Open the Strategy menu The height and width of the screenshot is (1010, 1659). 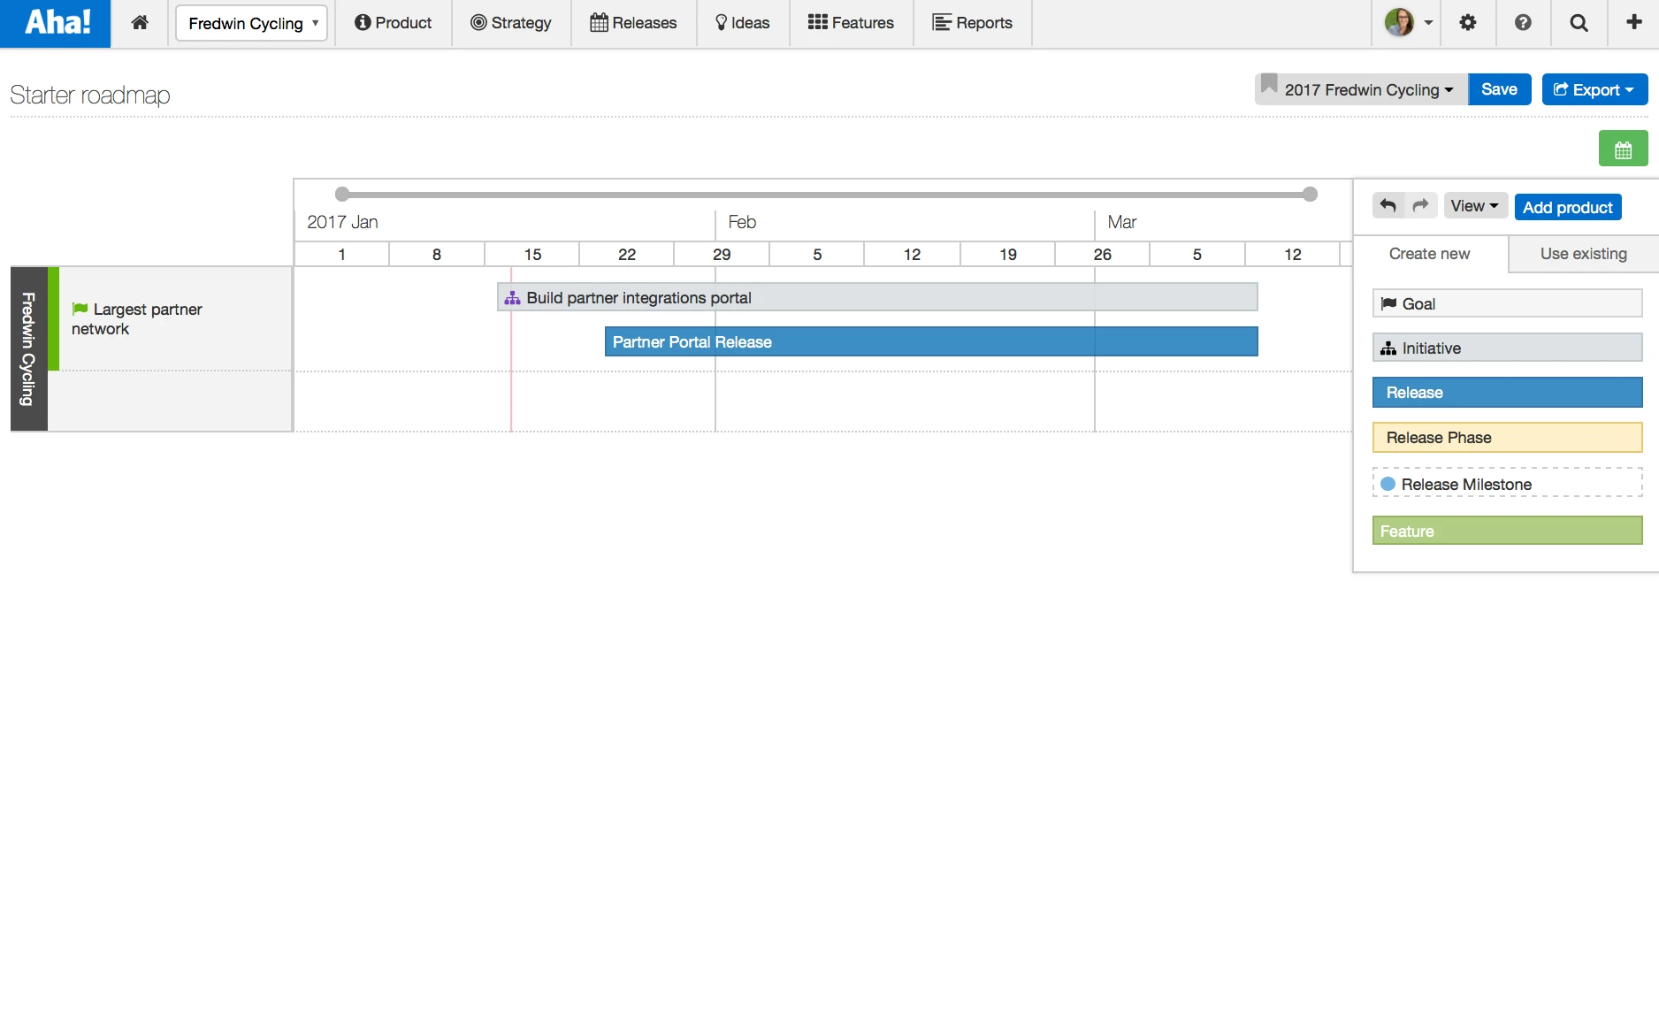click(x=511, y=23)
